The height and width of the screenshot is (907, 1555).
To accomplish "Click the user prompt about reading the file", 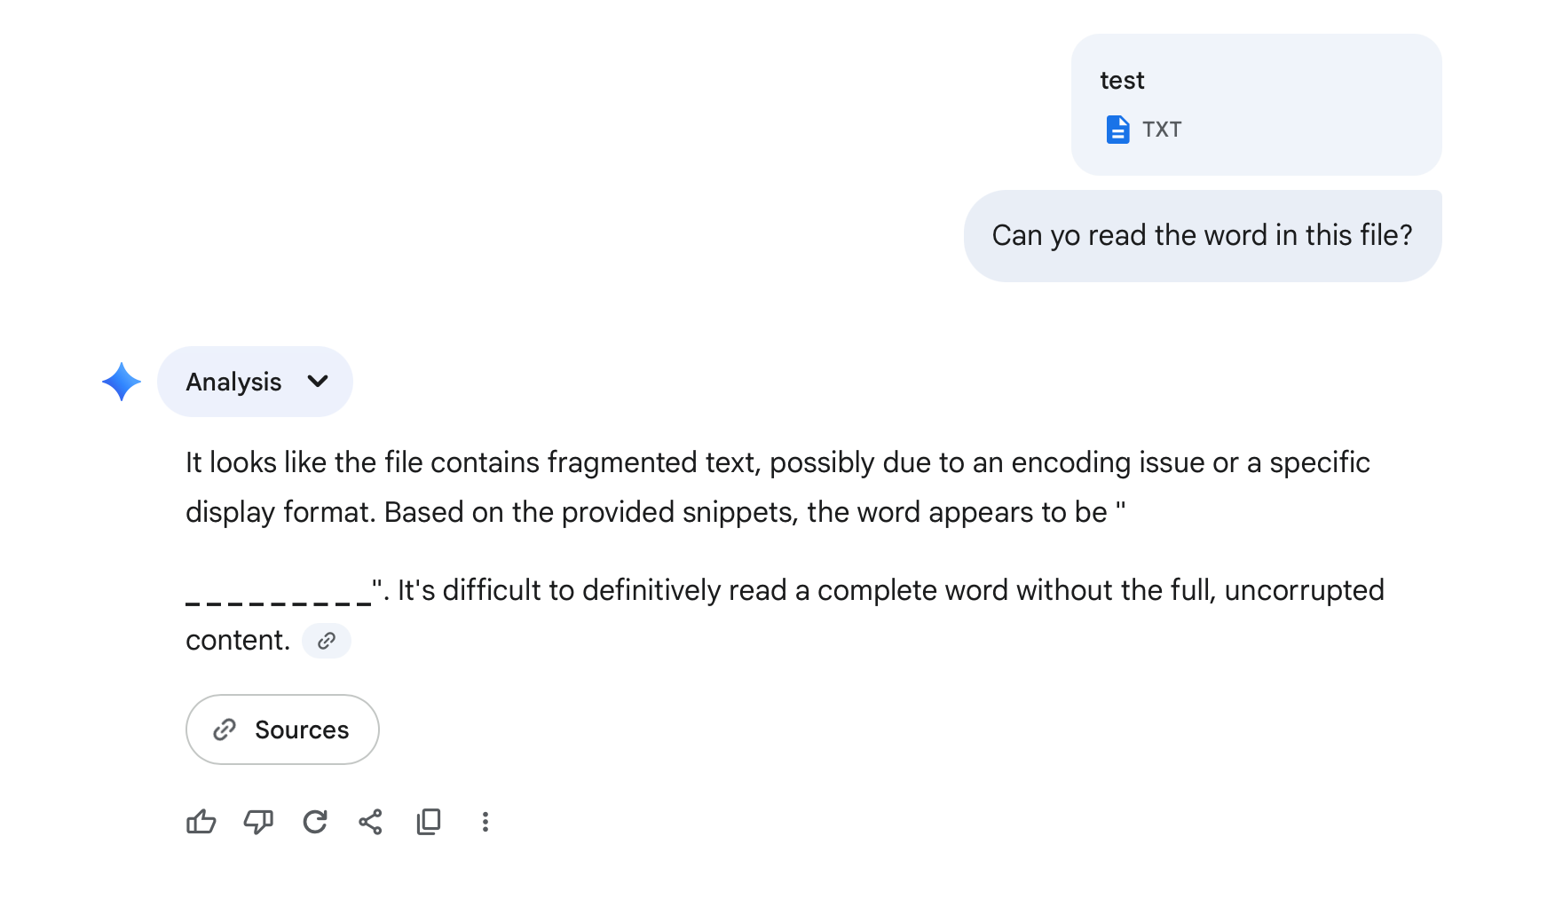I will (1202, 236).
